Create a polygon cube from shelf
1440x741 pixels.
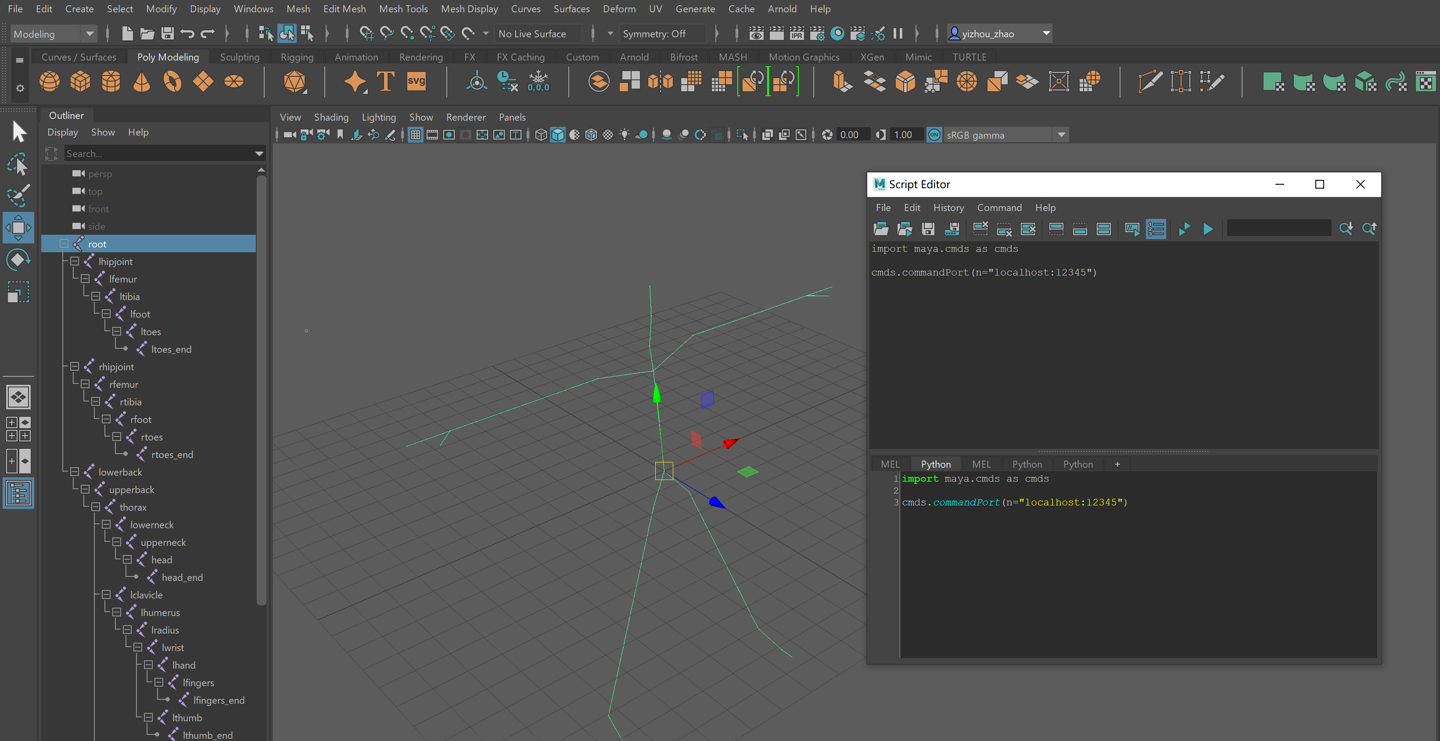[x=80, y=82]
